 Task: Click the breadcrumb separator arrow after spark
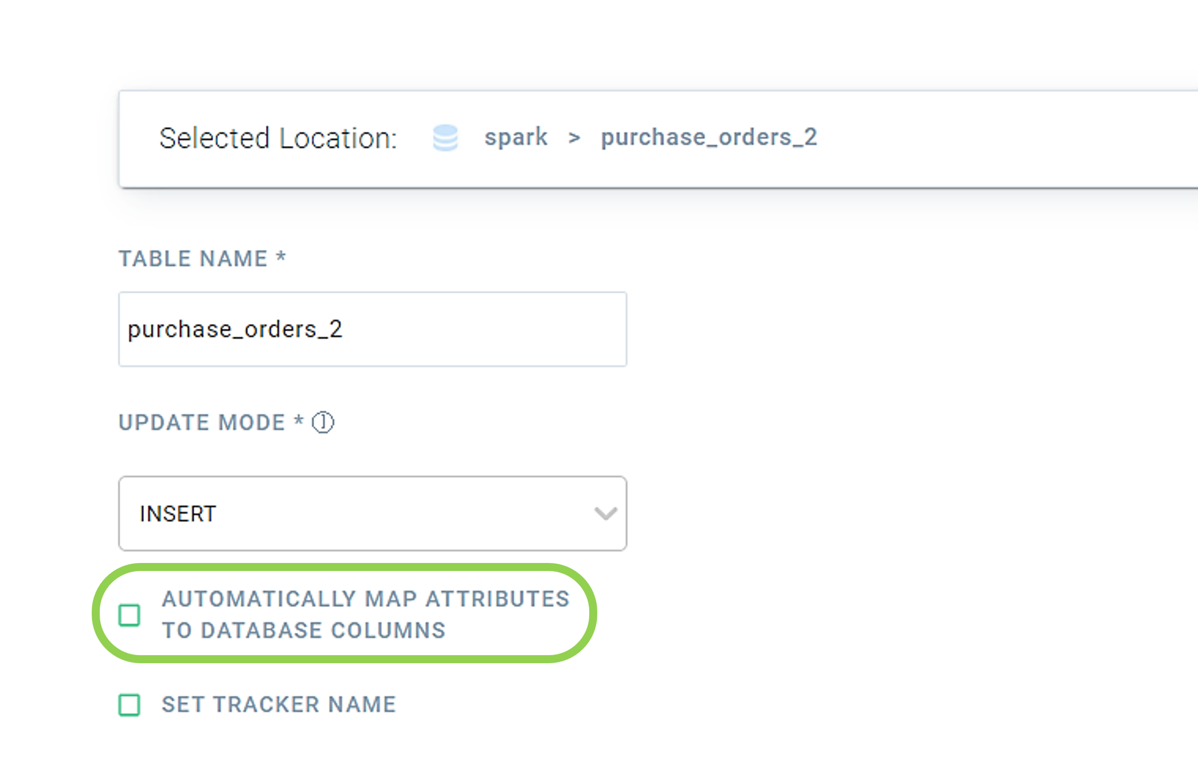coord(574,138)
